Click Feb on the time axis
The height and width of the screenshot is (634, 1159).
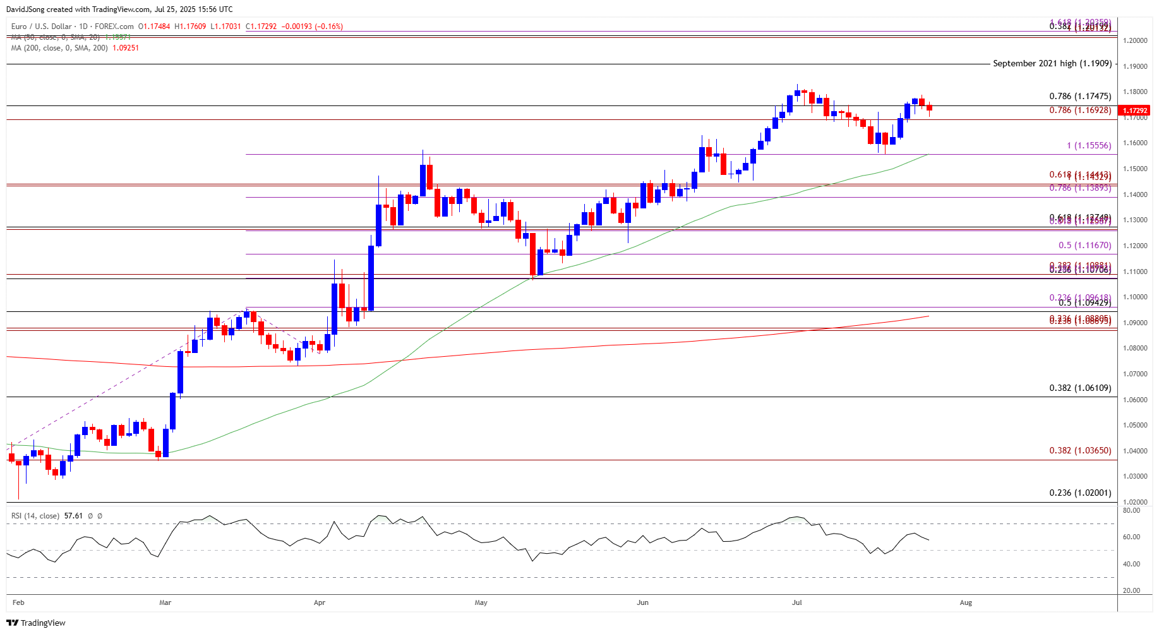(x=18, y=602)
